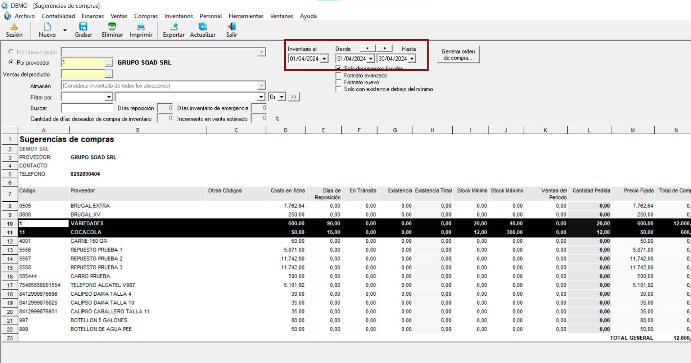Click the Sesión toolbar icon
This screenshot has width=691, height=363.
pyautogui.click(x=14, y=27)
